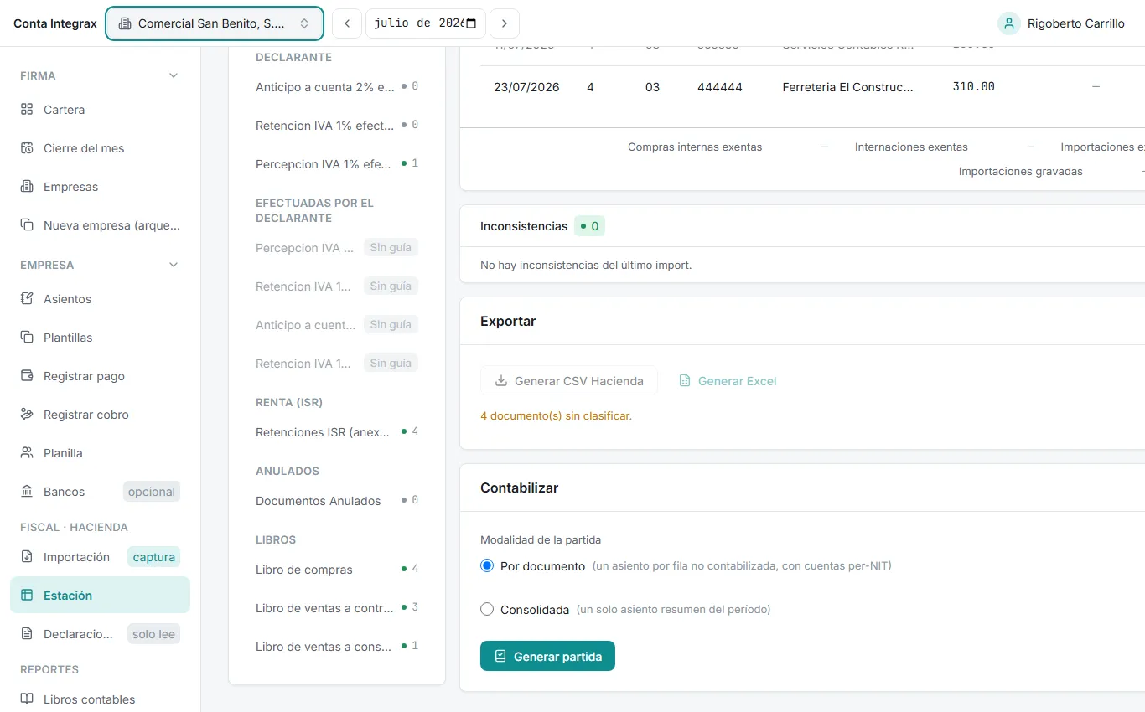This screenshot has height=712, width=1145.
Task: Open the Comercial San Benito company dropdown
Action: point(215,23)
